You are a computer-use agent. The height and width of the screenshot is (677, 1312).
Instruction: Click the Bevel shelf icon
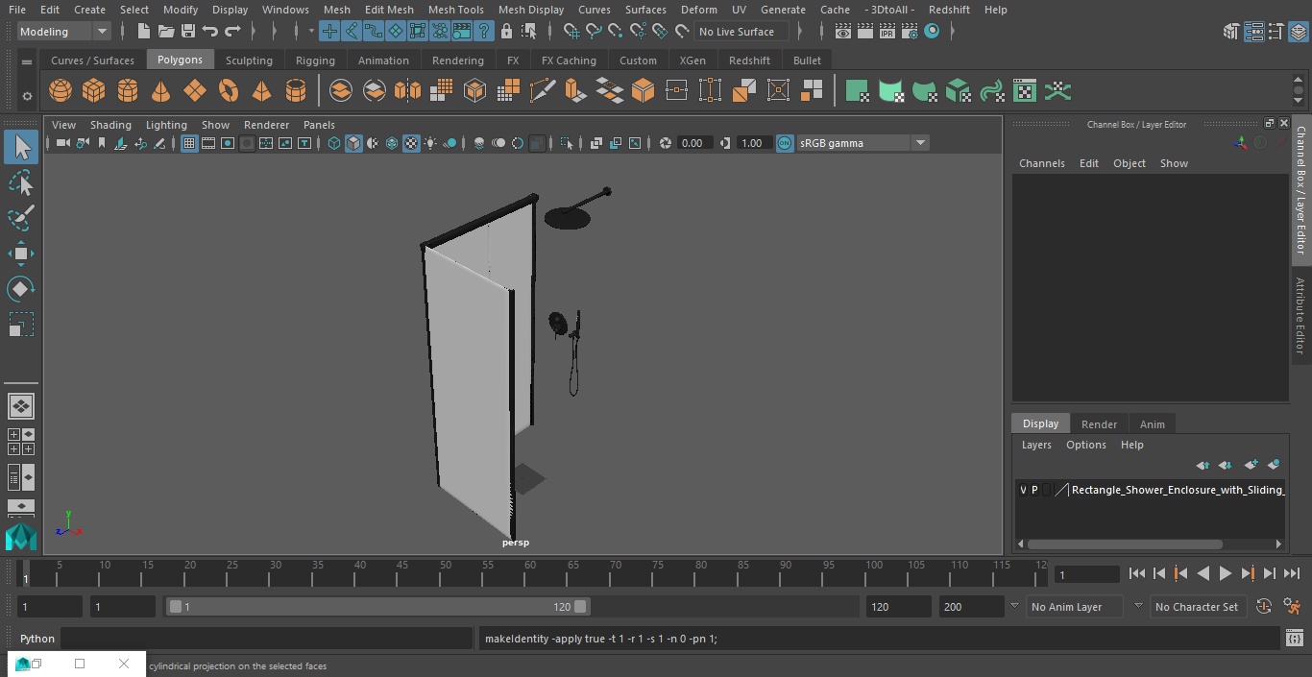click(x=644, y=91)
